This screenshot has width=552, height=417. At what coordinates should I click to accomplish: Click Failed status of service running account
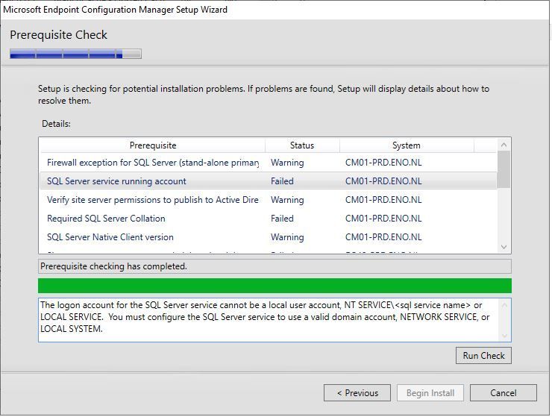(282, 181)
